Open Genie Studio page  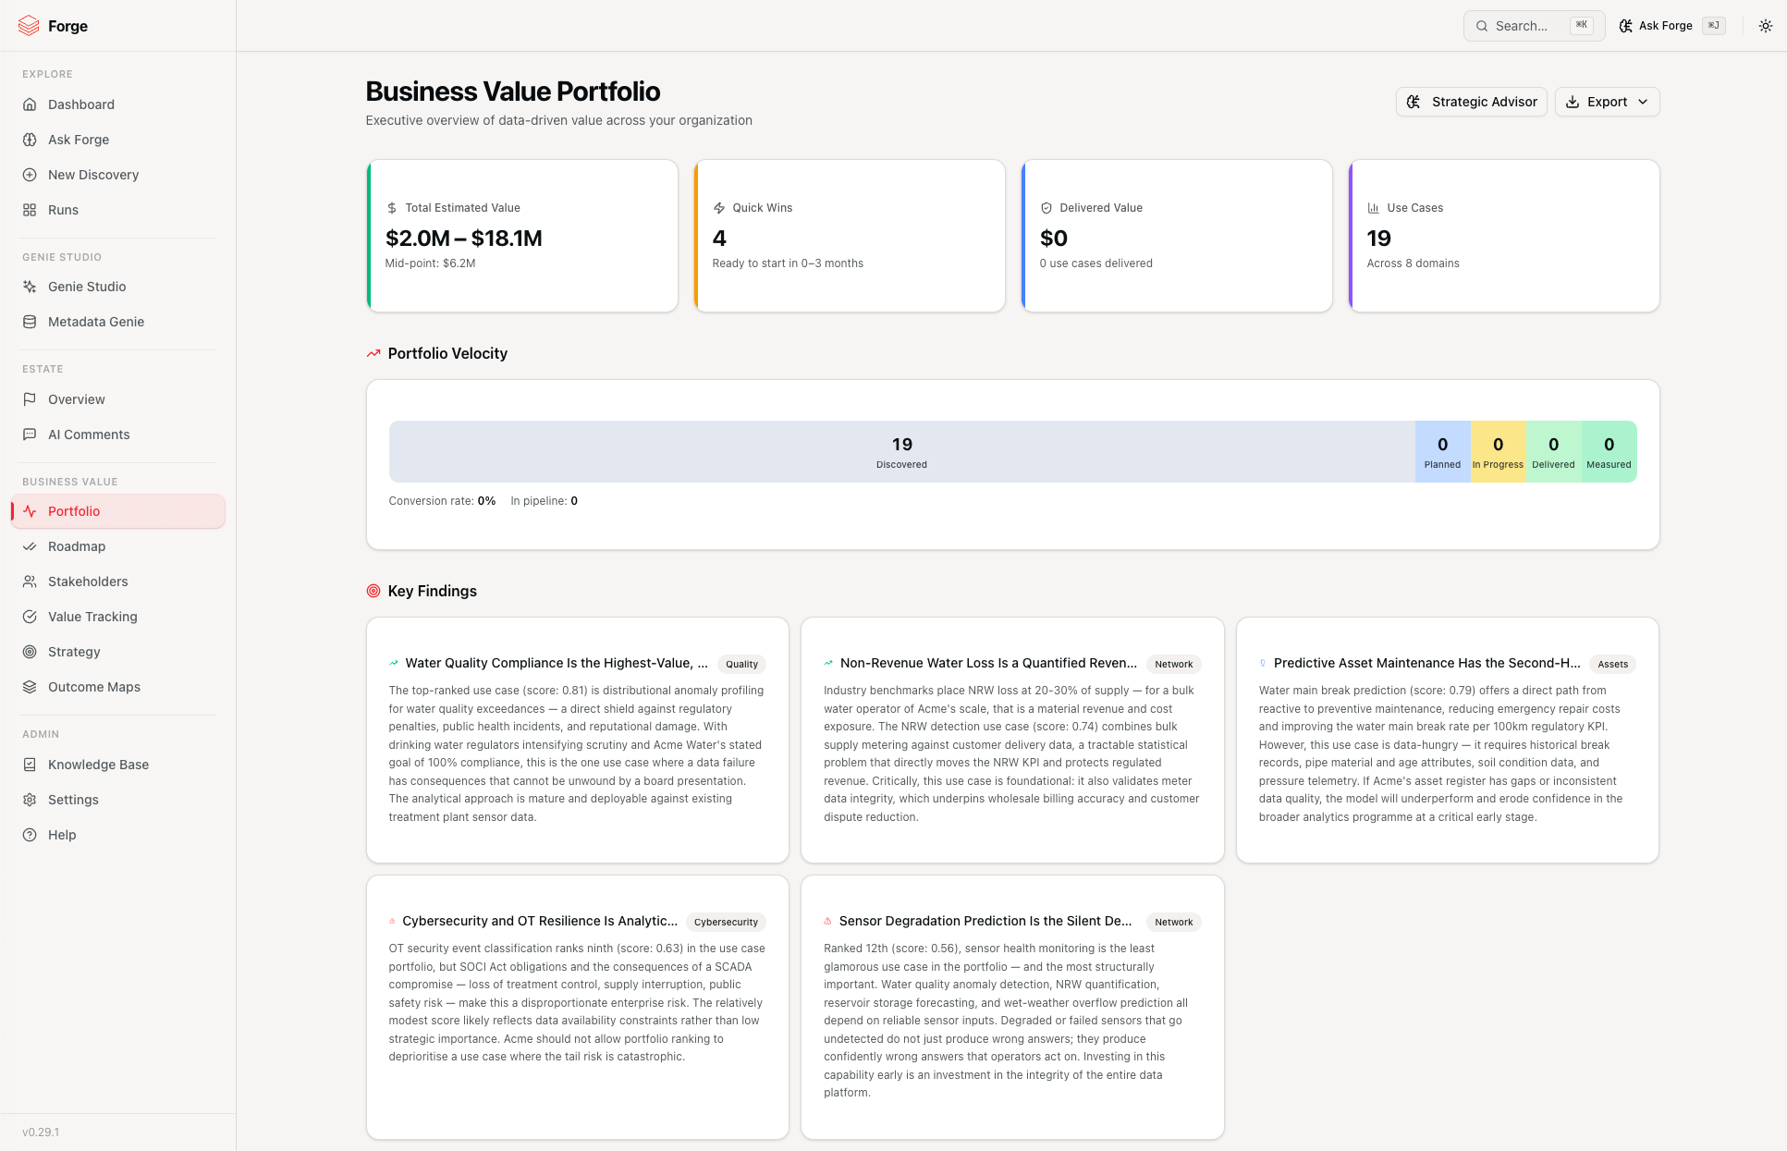point(118,287)
